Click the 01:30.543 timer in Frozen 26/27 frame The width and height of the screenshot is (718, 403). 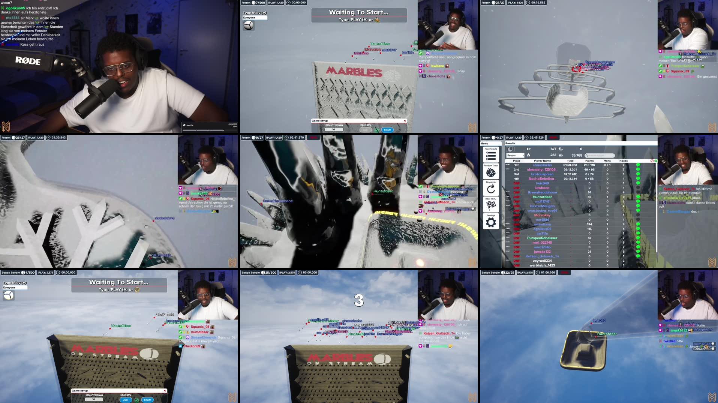56,138
